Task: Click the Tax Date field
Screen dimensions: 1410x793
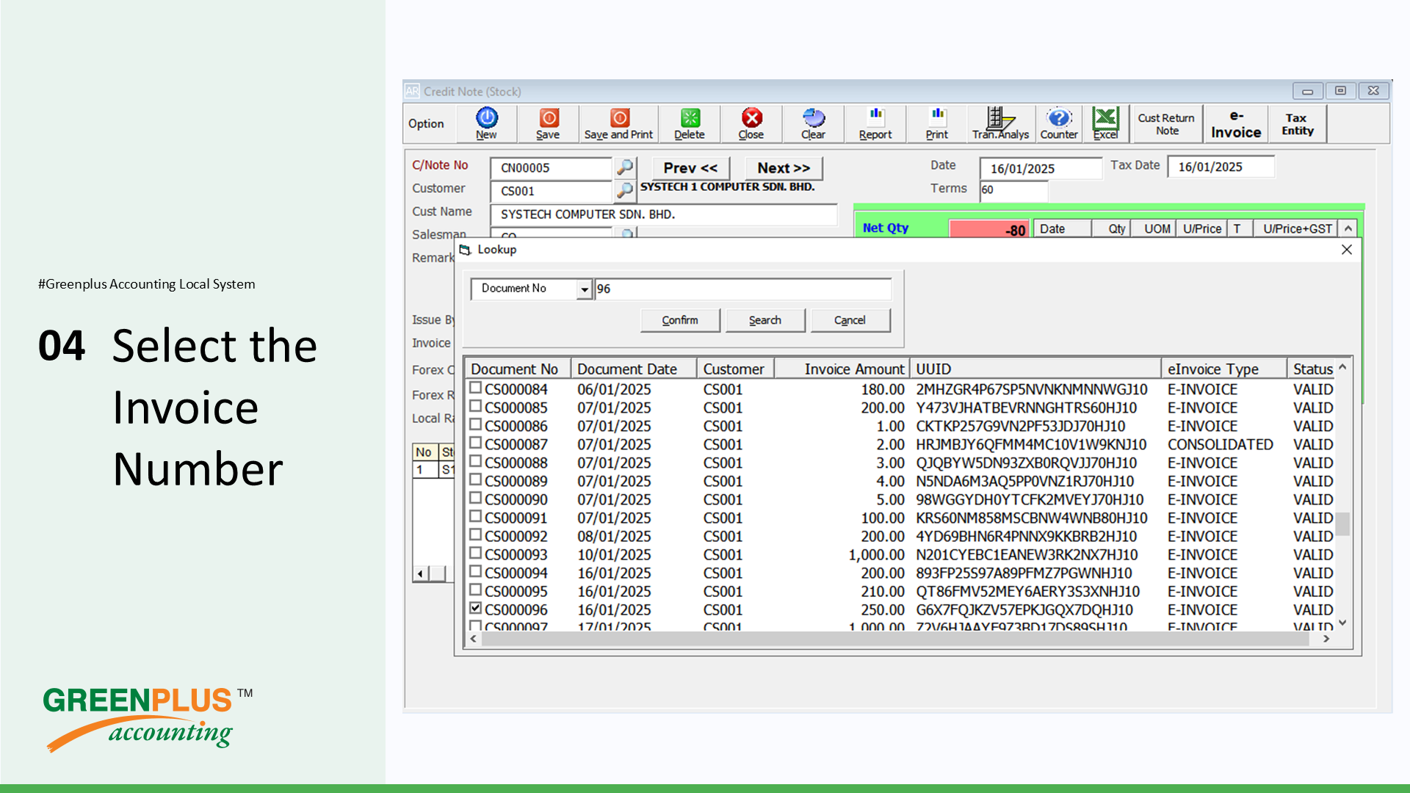Action: tap(1221, 167)
